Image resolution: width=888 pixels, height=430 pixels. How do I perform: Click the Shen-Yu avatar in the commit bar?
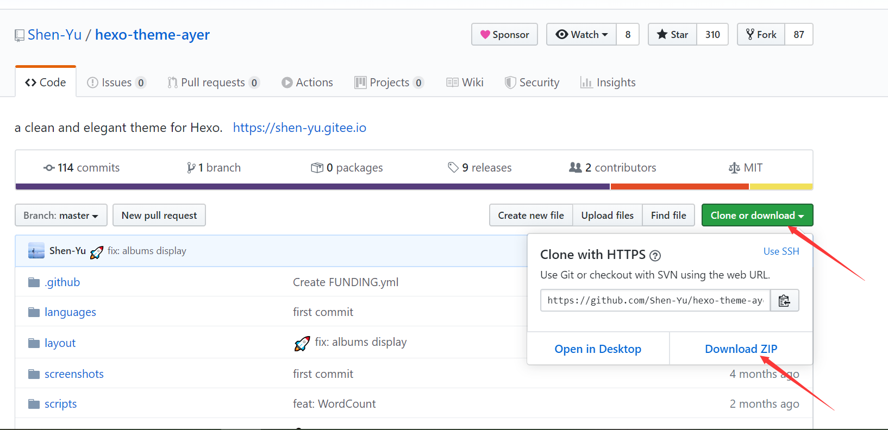[36, 250]
